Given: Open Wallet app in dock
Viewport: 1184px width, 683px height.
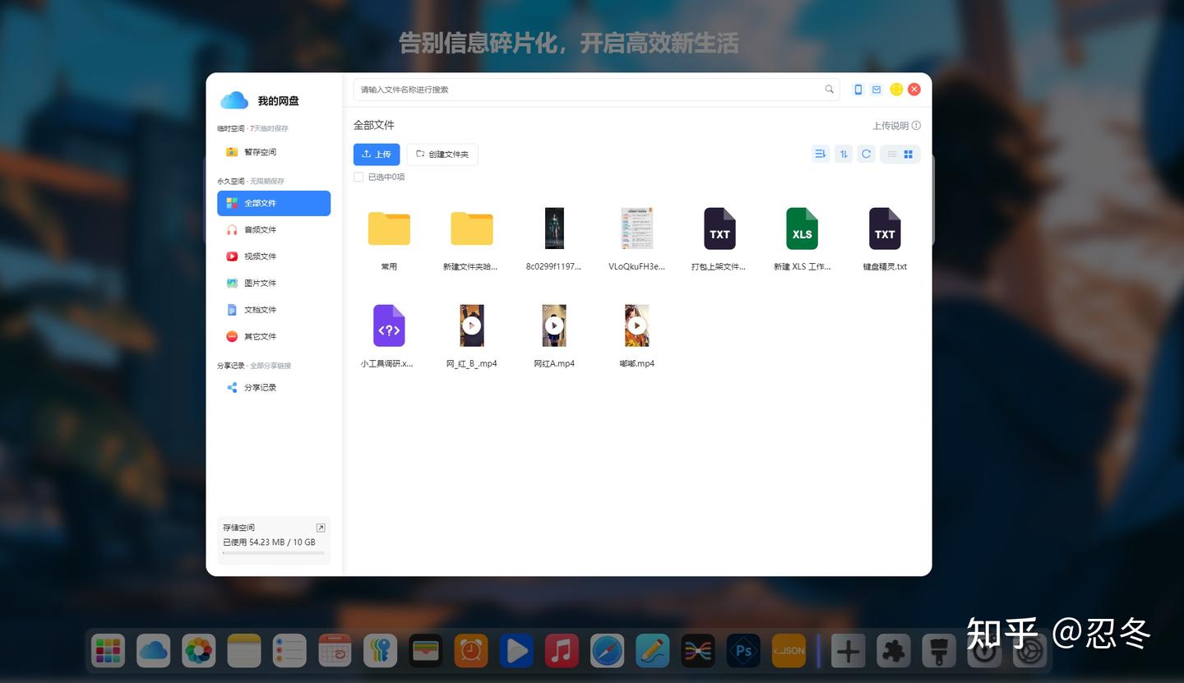Looking at the screenshot, I should pos(426,651).
